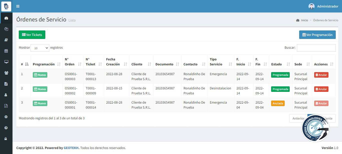342x154 pixels.
Task: Click Nueva programación for order OS0001-000002
Action: click(x=40, y=89)
